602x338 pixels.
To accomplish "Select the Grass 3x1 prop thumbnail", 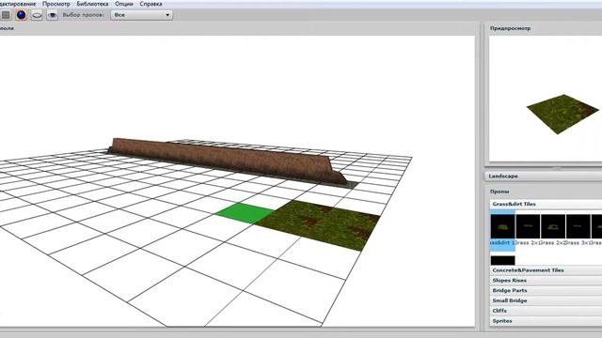I will [578, 227].
